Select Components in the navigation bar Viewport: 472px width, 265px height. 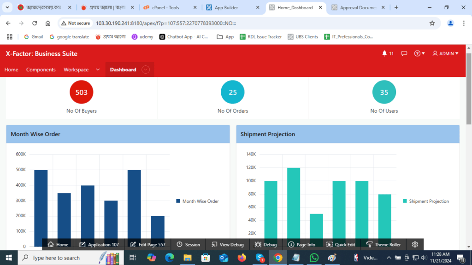click(x=41, y=69)
